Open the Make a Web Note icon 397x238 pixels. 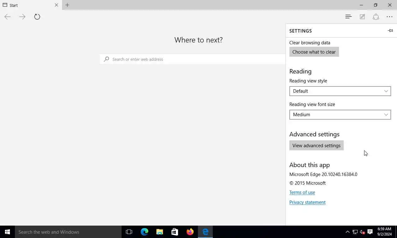362,17
